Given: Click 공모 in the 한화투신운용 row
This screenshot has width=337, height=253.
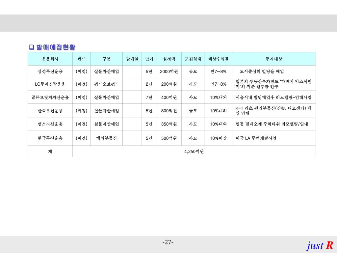Looking at the screenshot, I should [x=193, y=111].
